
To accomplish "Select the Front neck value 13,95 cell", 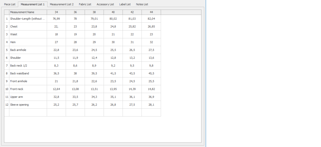I will pos(113,89).
